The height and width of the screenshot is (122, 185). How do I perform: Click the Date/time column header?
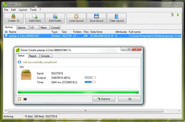96,32
